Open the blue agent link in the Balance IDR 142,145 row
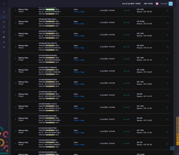The height and width of the screenshot is (155, 179). 79,48
